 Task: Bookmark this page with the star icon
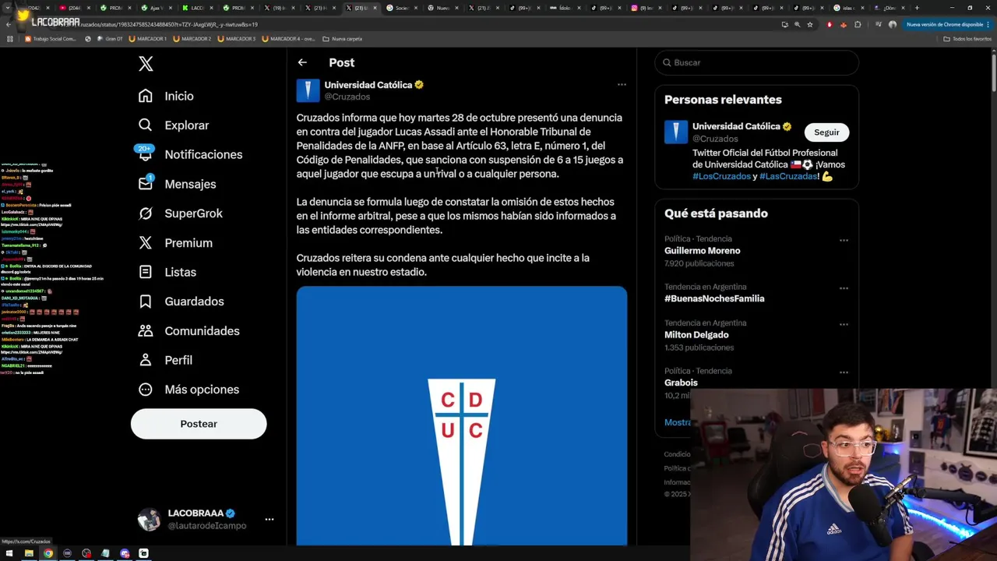click(x=810, y=24)
